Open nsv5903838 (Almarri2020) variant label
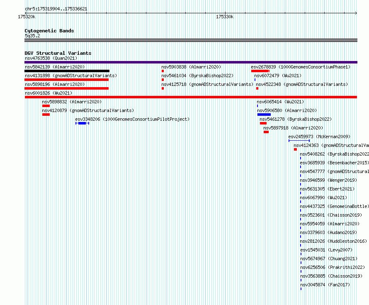 191,67
